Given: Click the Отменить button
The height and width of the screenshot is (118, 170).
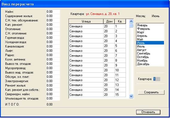Looking at the screenshot, I should click(148, 112).
